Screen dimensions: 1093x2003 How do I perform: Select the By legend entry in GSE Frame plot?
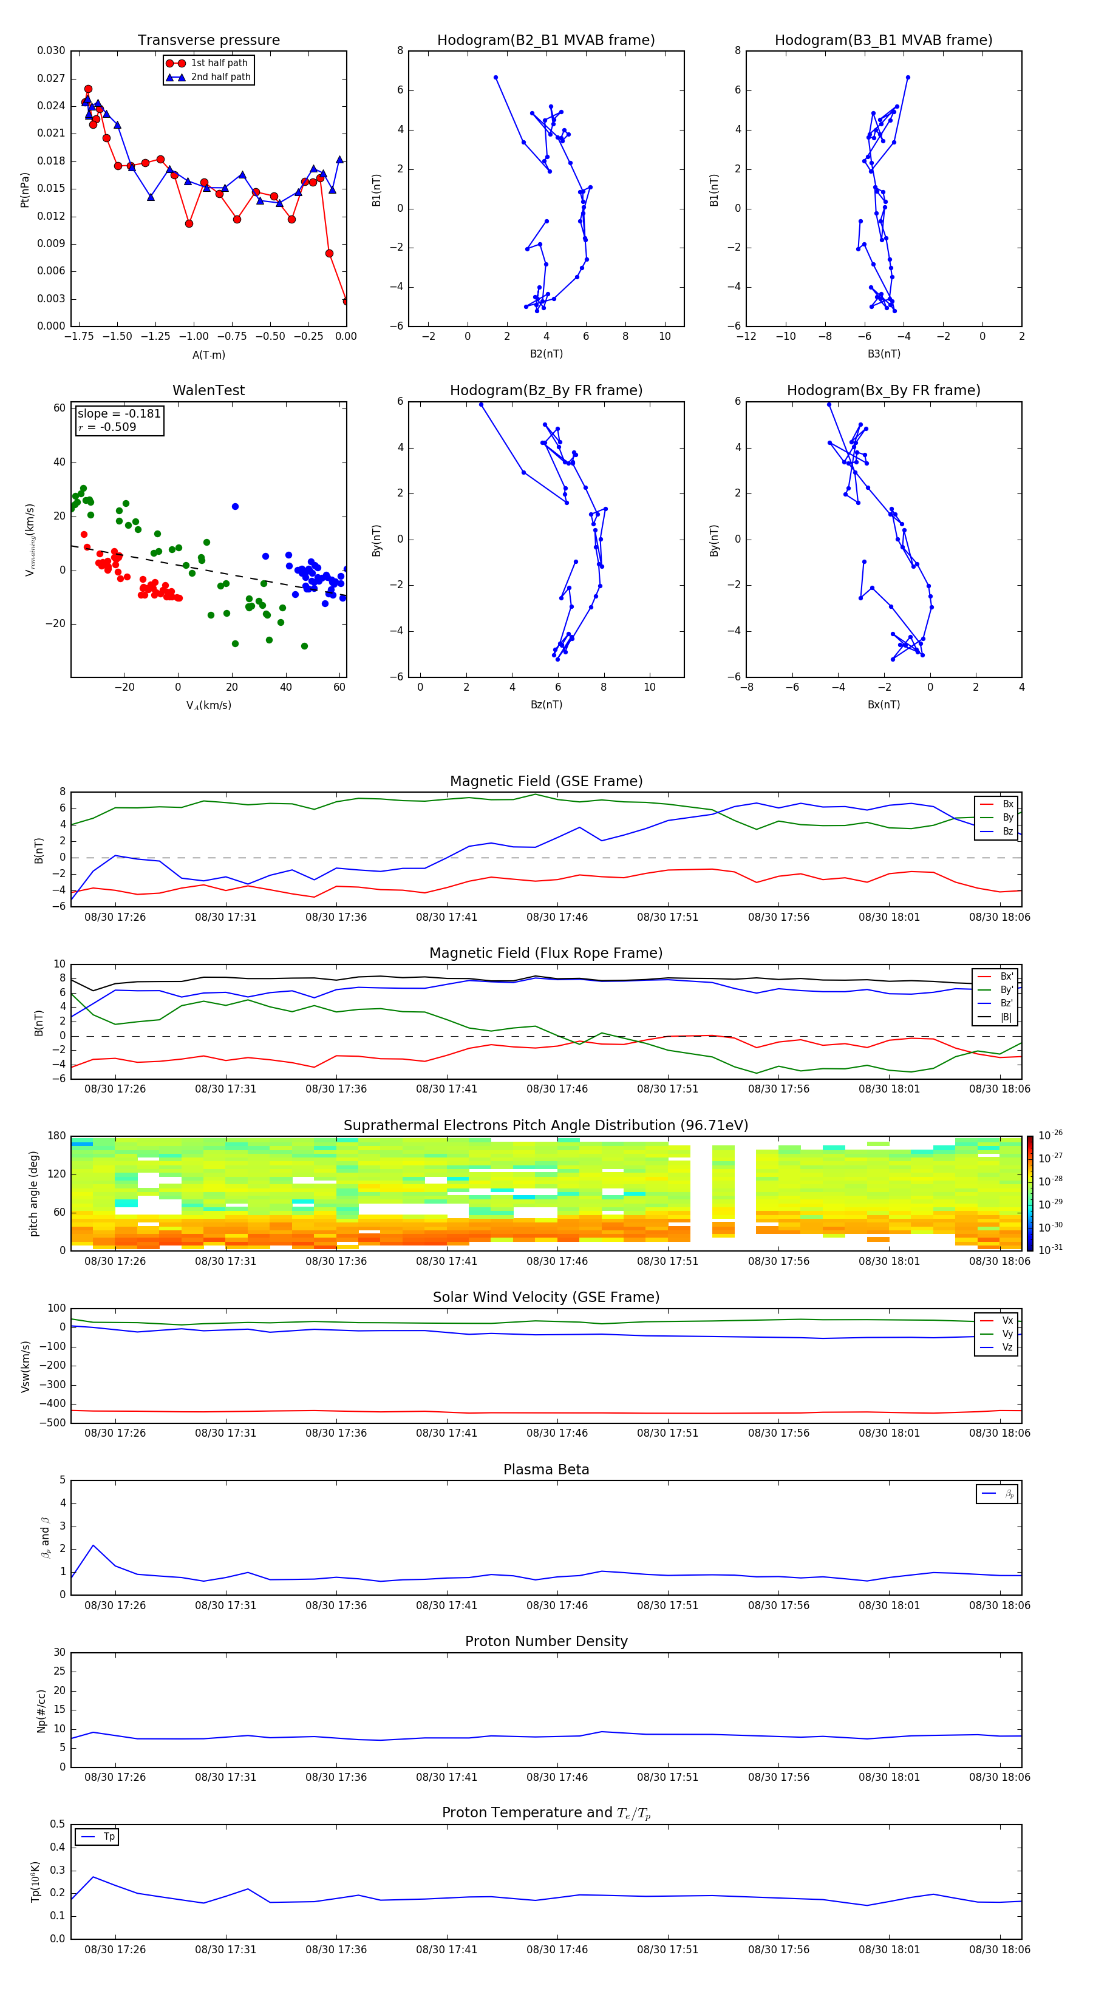(996, 817)
